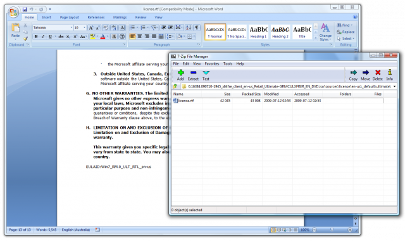
Task: Select the No Spacing style
Action: click(x=237, y=32)
